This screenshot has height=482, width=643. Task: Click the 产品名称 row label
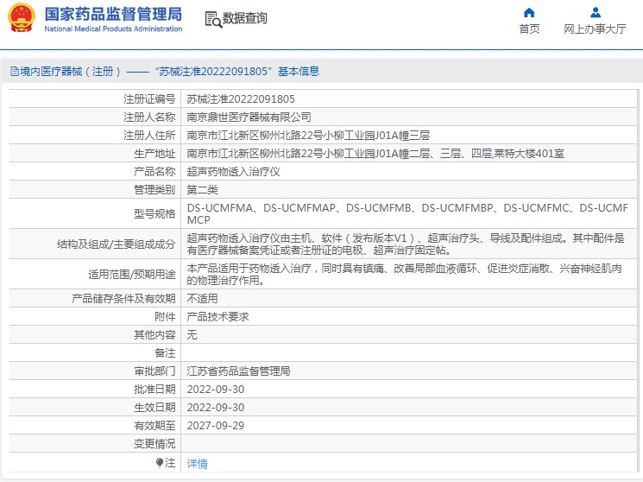tap(154, 172)
